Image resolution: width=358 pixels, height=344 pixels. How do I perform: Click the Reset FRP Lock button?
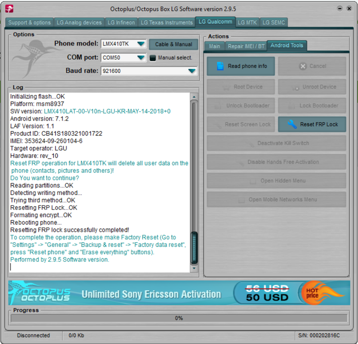312,124
